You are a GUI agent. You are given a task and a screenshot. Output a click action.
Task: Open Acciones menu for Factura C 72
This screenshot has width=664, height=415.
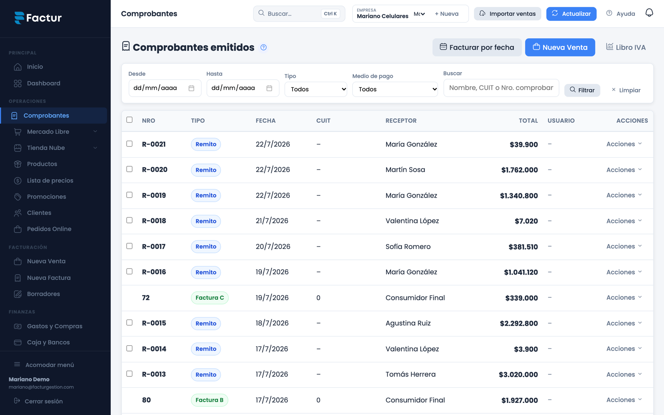click(x=624, y=298)
